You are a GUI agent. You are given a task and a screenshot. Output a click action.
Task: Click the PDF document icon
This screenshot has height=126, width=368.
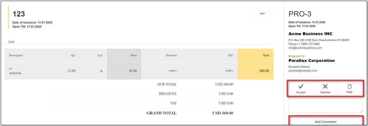point(350,86)
